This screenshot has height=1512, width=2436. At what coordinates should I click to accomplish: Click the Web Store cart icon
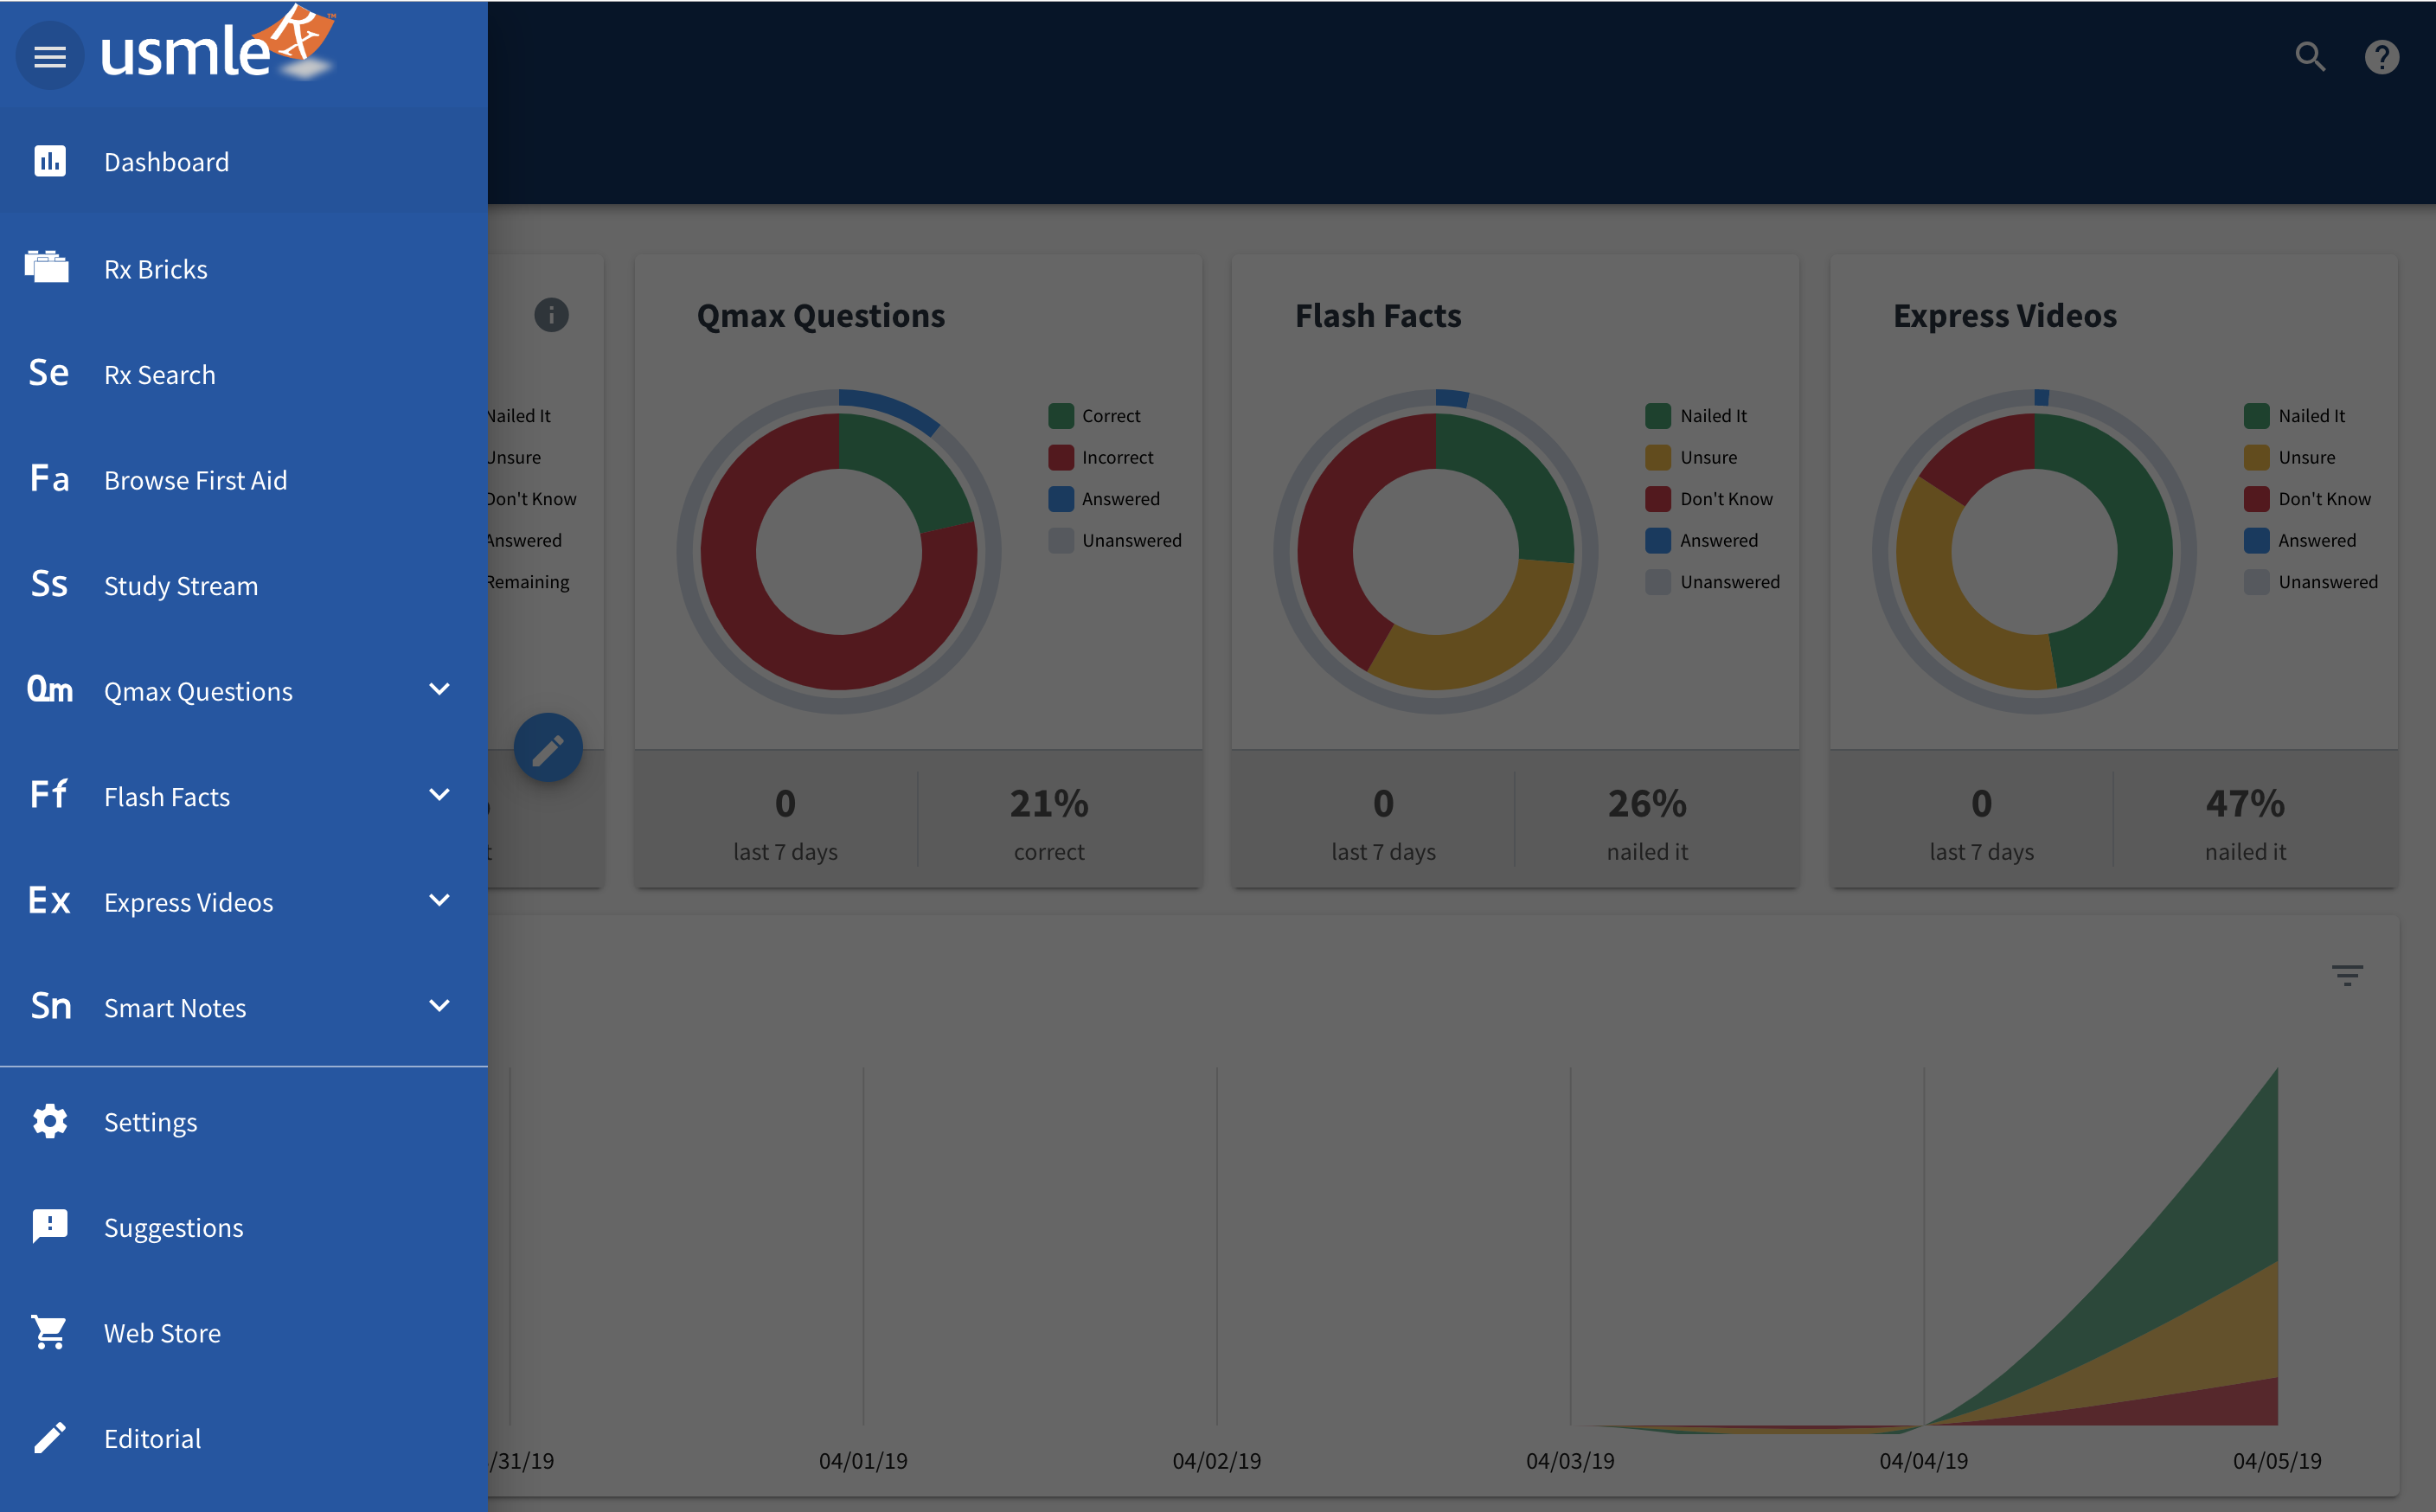click(x=49, y=1332)
